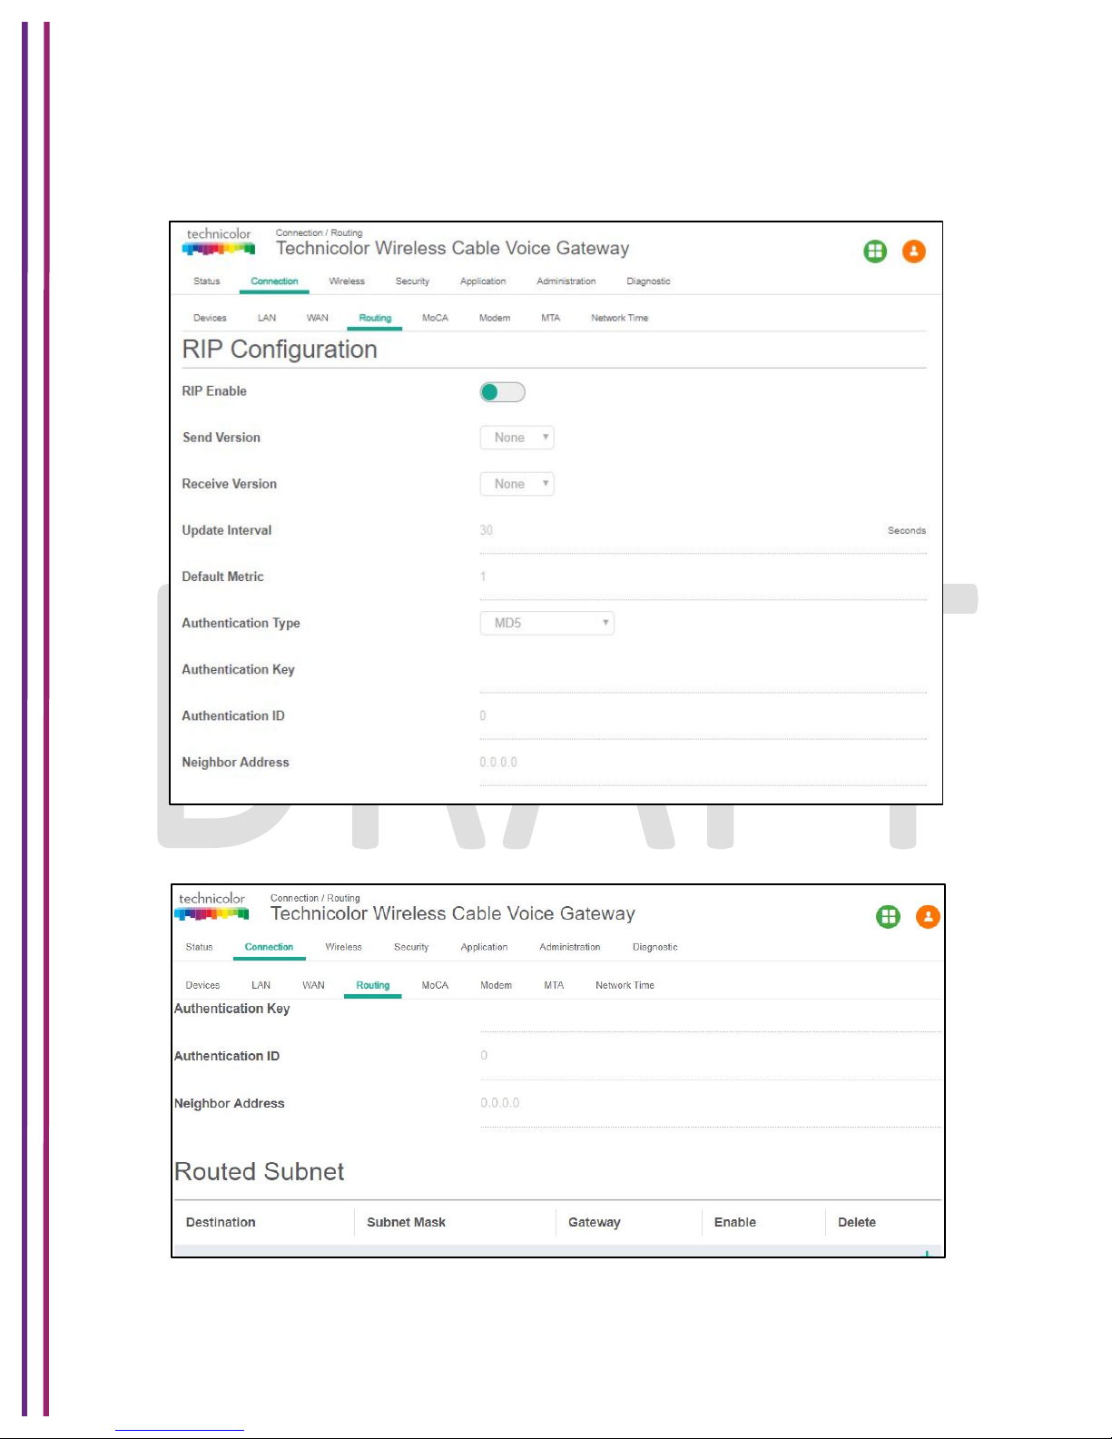Image resolution: width=1112 pixels, height=1439 pixels.
Task: Click the Update Interval field showing 30
Action: [703, 532]
